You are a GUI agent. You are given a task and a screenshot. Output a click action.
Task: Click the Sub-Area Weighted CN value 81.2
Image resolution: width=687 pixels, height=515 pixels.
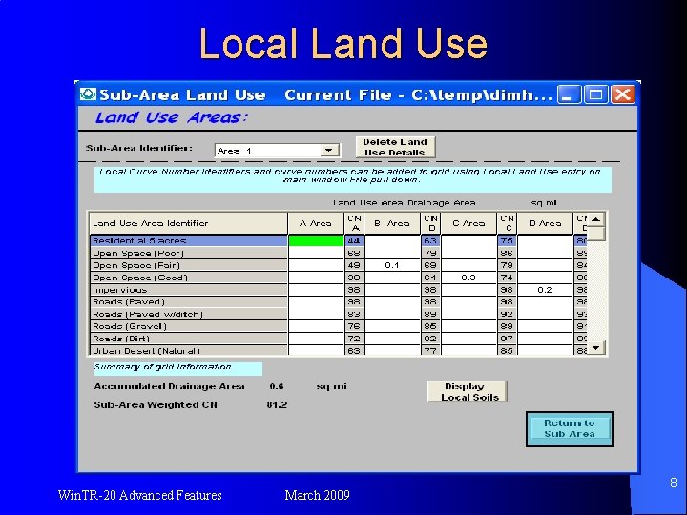coord(277,404)
